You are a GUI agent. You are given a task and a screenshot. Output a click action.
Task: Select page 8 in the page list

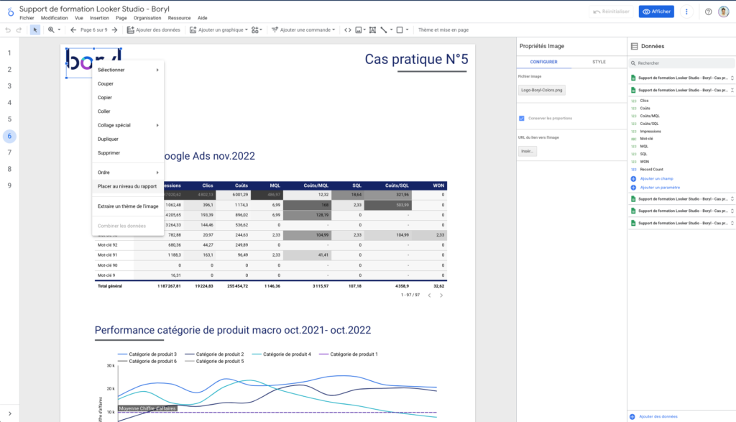coord(9,169)
